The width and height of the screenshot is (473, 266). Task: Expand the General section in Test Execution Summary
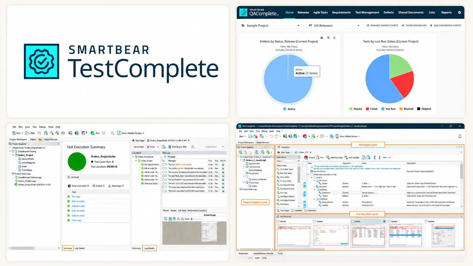pyautogui.click(x=69, y=177)
